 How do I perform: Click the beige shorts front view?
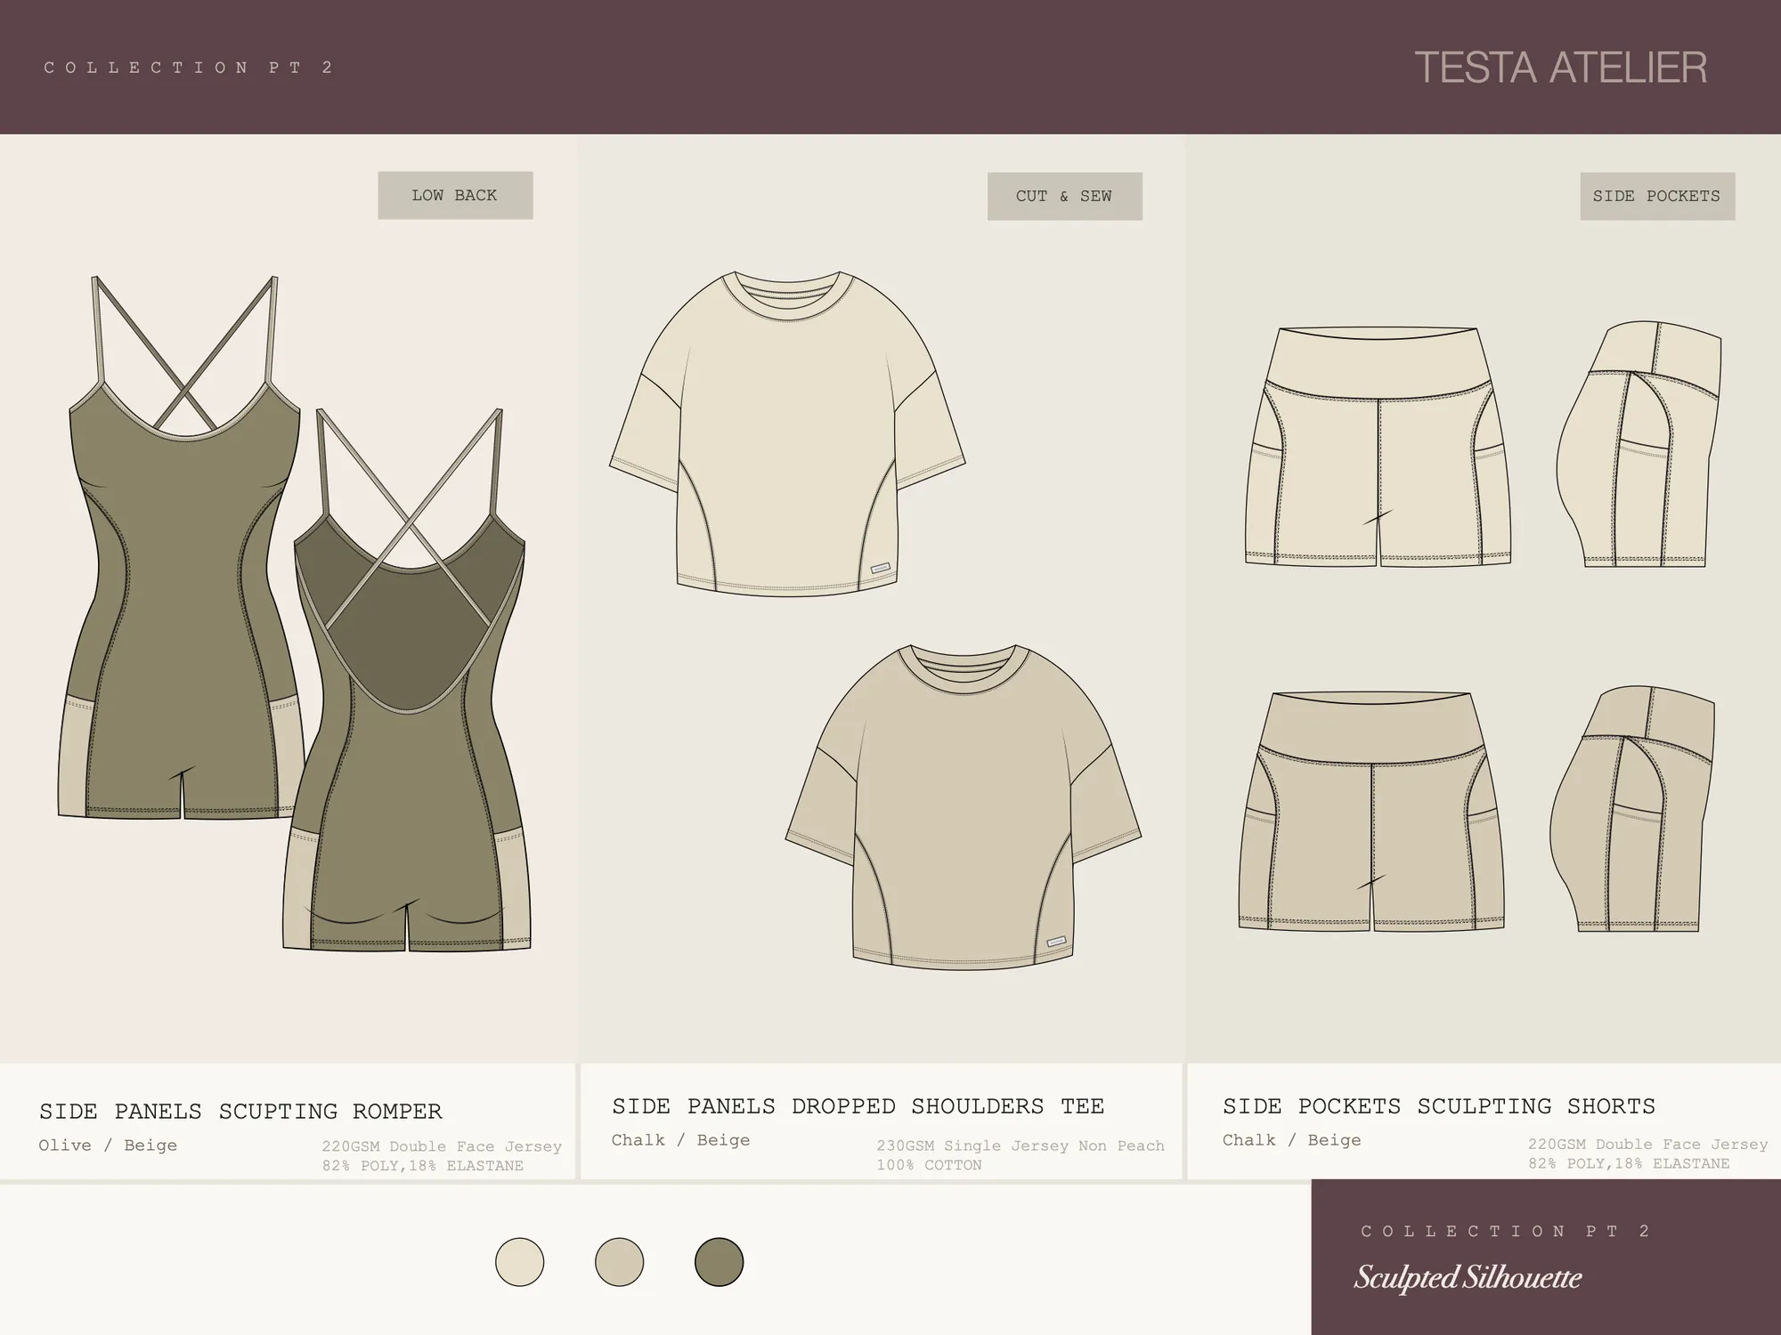coord(1371,812)
